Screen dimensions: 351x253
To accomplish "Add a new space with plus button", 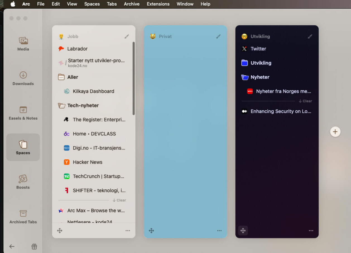I will [335, 132].
